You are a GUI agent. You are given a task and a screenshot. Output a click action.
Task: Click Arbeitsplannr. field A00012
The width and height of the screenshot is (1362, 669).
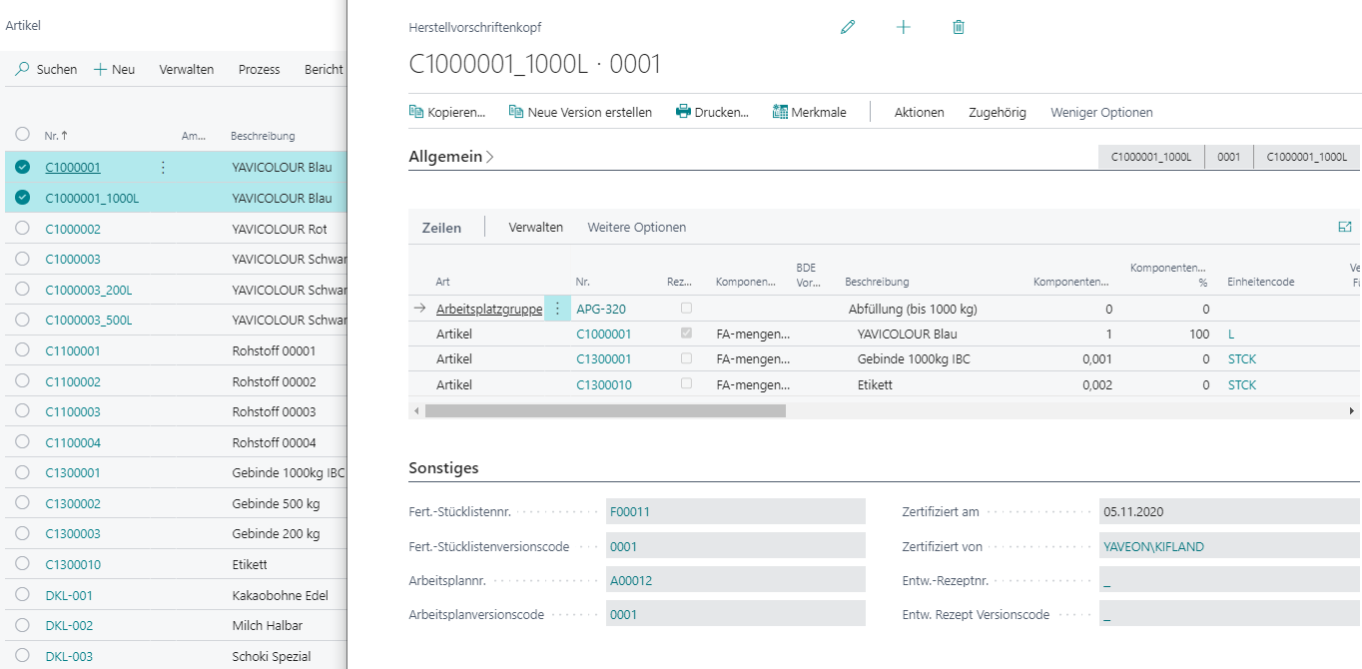735,579
